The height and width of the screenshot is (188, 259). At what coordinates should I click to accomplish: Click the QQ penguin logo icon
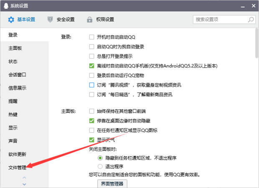click(x=6, y=6)
